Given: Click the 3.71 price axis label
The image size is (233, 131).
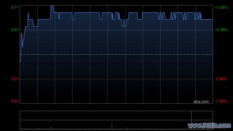Looking at the screenshot, I should (15, 7).
